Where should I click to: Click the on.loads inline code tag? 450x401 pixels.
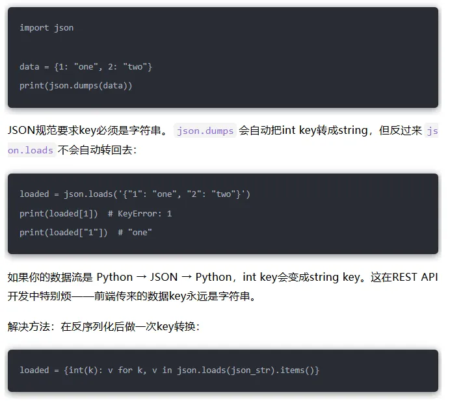point(31,150)
